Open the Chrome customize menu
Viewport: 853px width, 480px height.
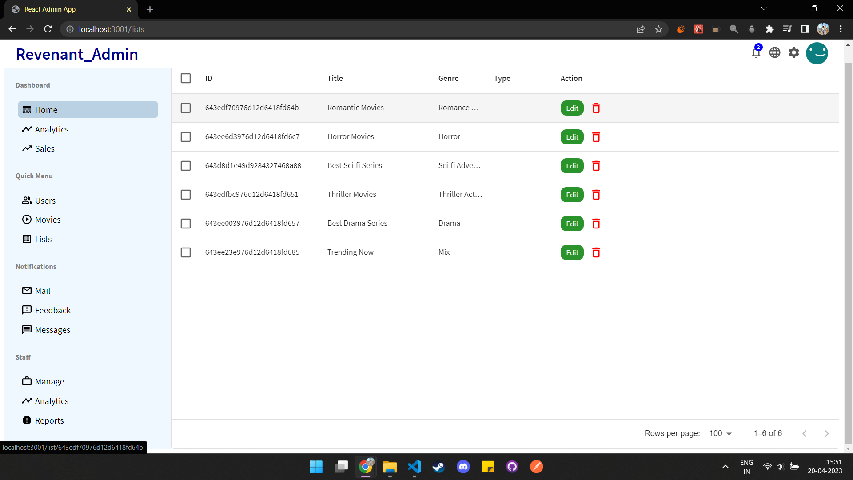pos(841,29)
